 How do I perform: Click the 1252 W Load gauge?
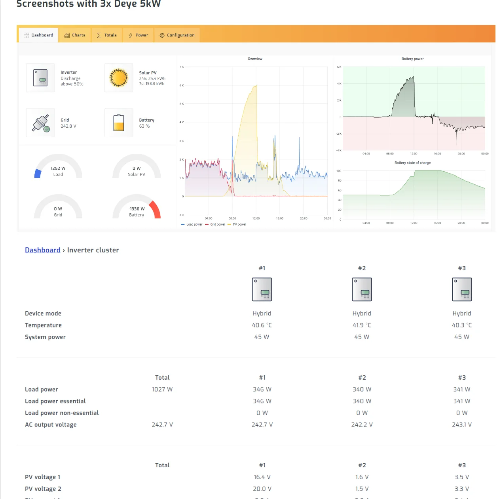(58, 168)
